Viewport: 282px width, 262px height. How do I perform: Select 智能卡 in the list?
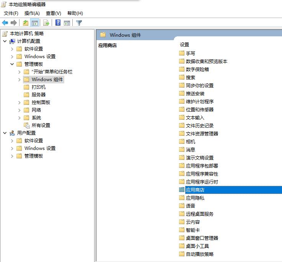(x=193, y=230)
